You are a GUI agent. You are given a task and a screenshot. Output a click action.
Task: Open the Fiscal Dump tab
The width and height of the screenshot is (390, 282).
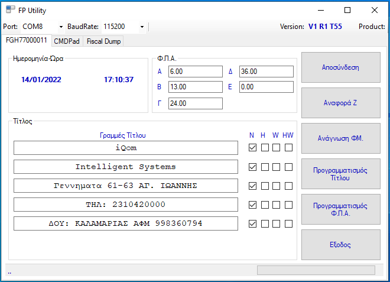coord(103,41)
